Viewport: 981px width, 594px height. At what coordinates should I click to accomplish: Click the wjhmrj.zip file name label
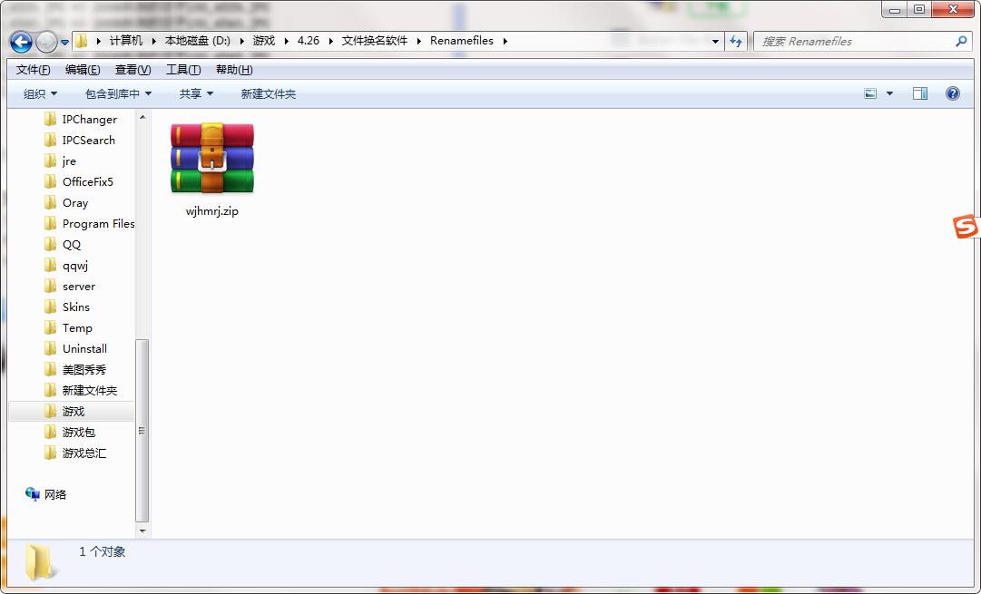click(212, 210)
